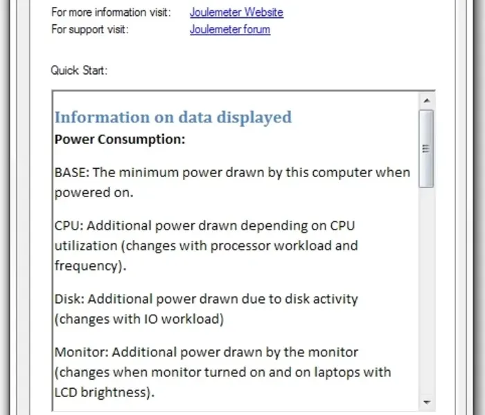The image size is (485, 415).
Task: Click the Quick Start scrollbar thumb
Action: click(426, 148)
